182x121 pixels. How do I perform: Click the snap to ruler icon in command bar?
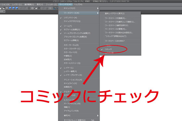pyautogui.click(x=55, y=8)
